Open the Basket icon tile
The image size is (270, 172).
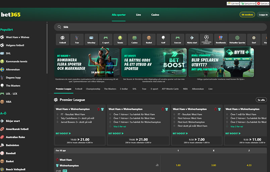pos(149,40)
